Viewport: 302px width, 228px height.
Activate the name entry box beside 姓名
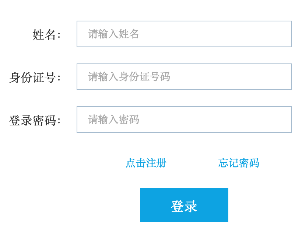click(x=184, y=34)
